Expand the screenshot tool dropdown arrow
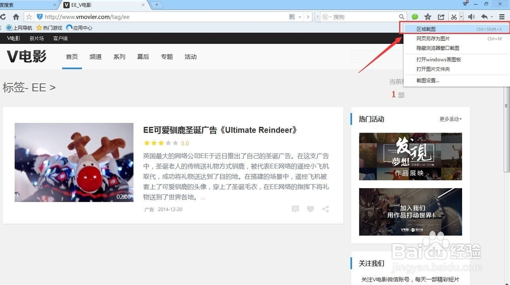Viewport: 510px width, 285px height. (461, 17)
